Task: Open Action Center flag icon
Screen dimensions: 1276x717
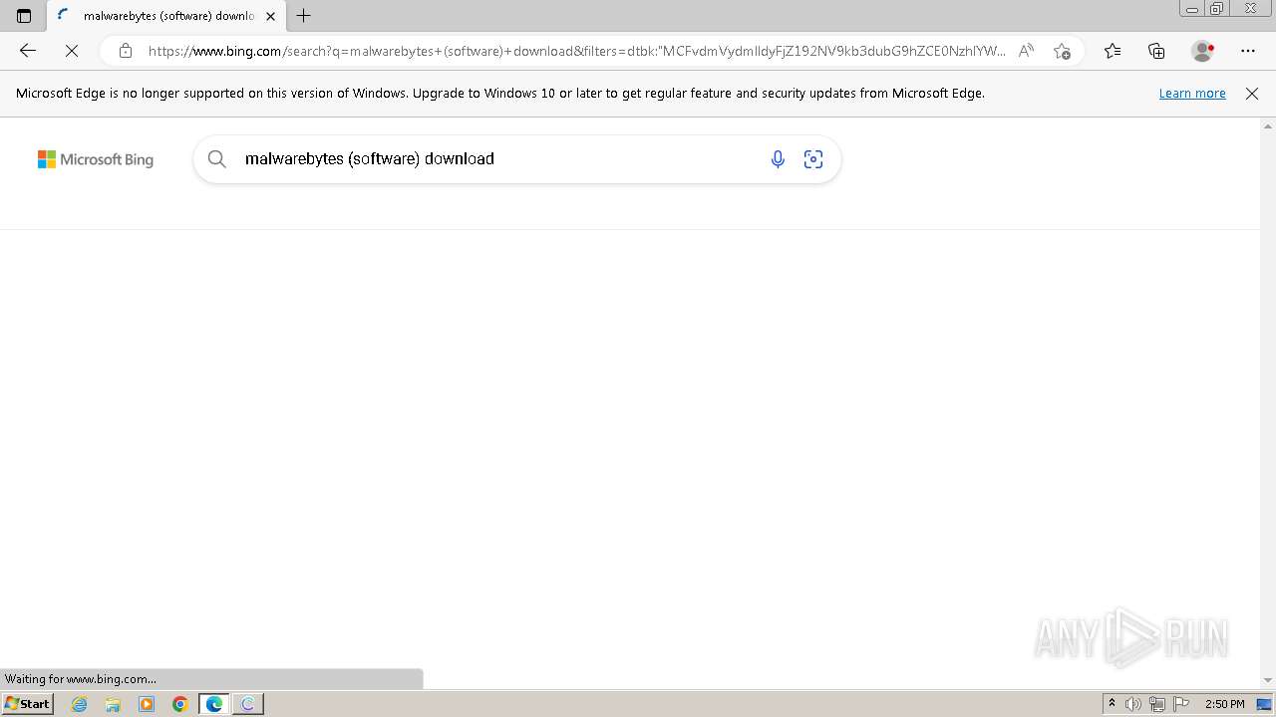Action: (x=1181, y=704)
